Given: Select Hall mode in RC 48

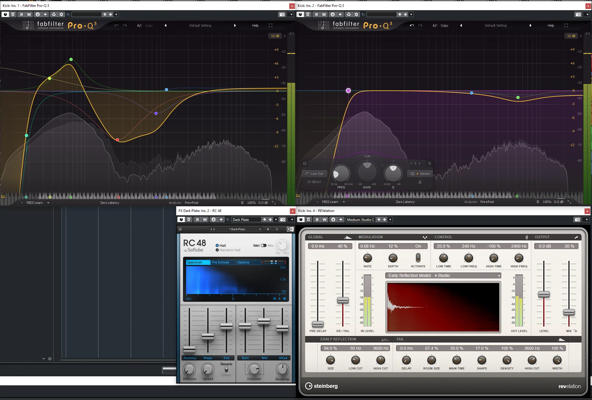Looking at the screenshot, I should [x=221, y=246].
